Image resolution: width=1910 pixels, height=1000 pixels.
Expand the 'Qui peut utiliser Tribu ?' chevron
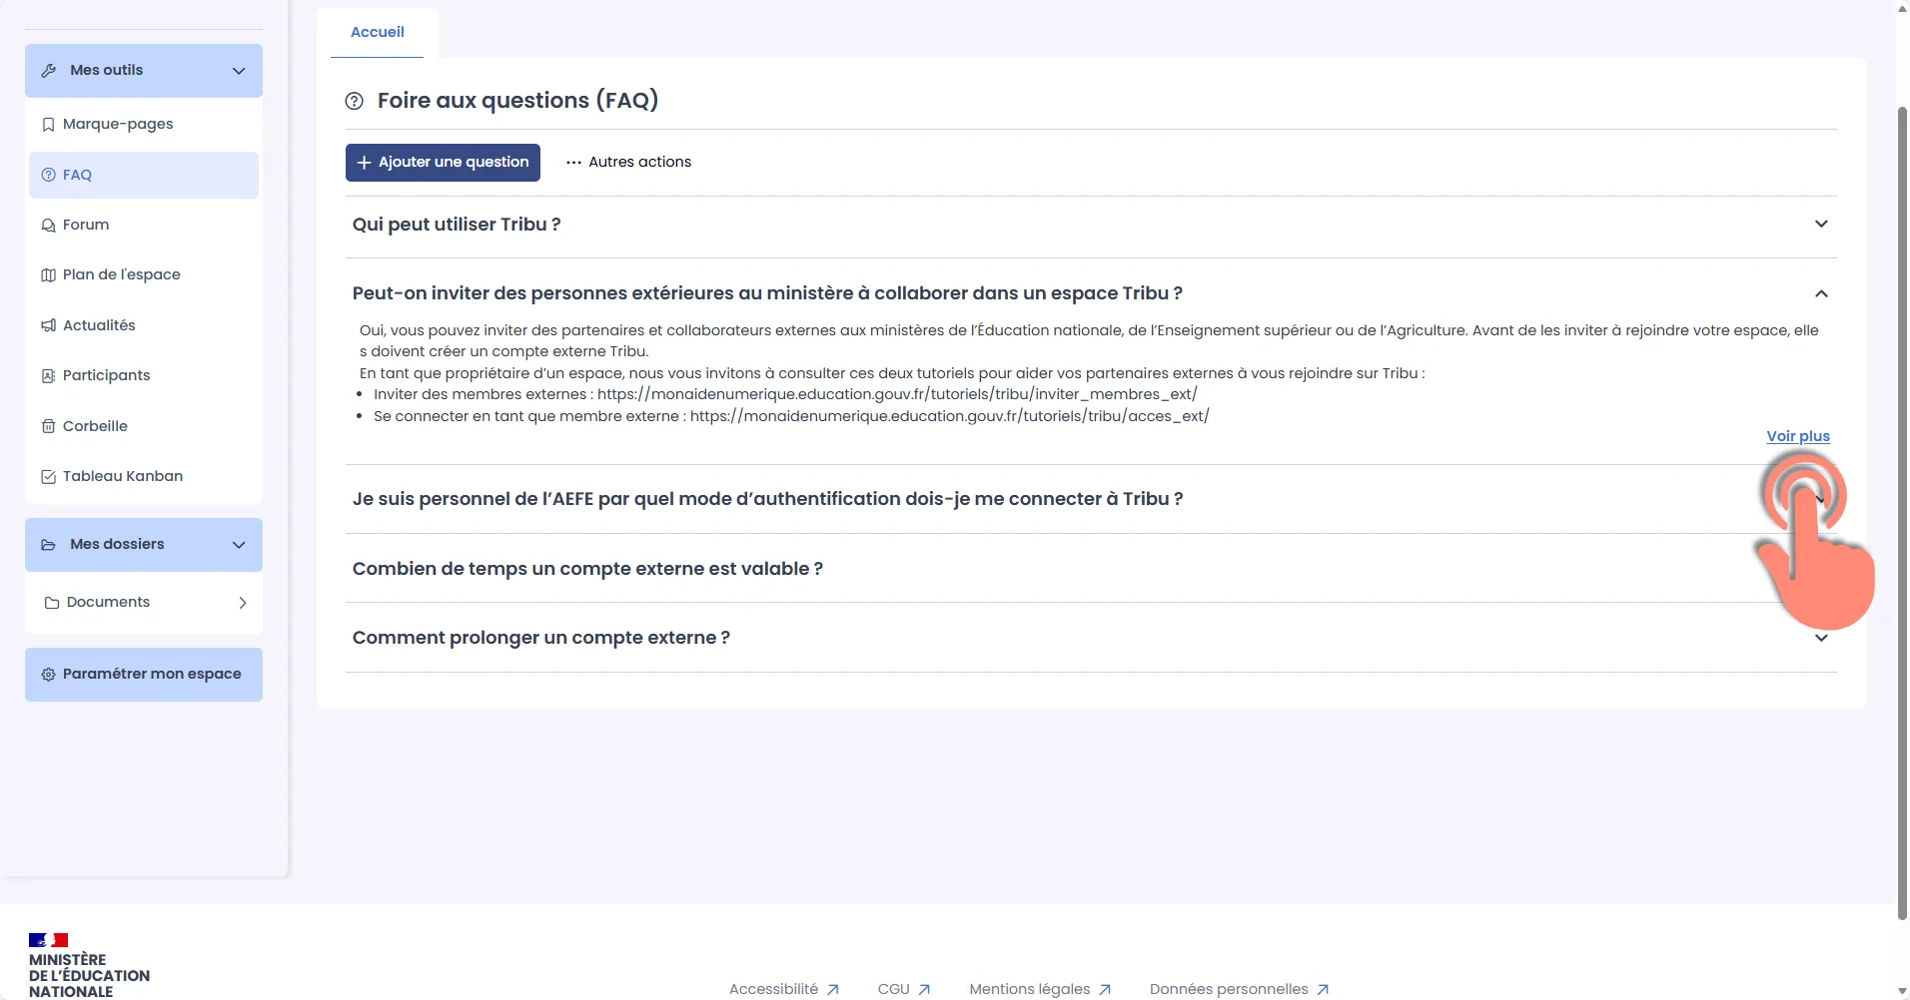coord(1821,225)
